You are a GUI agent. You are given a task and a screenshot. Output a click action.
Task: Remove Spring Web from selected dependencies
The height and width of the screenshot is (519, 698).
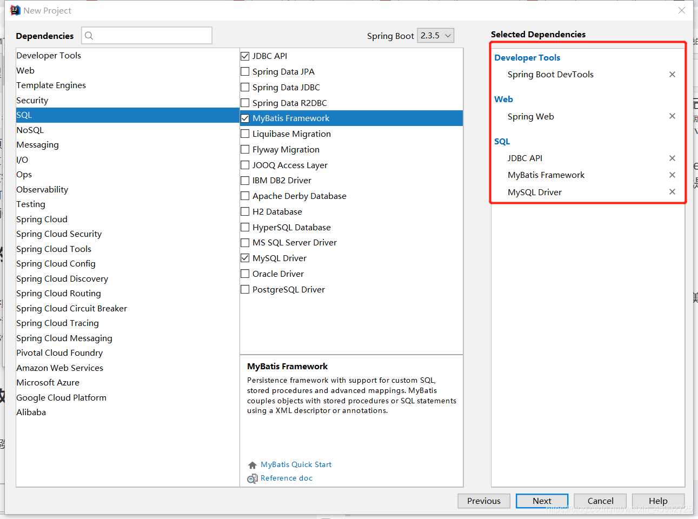tap(672, 116)
